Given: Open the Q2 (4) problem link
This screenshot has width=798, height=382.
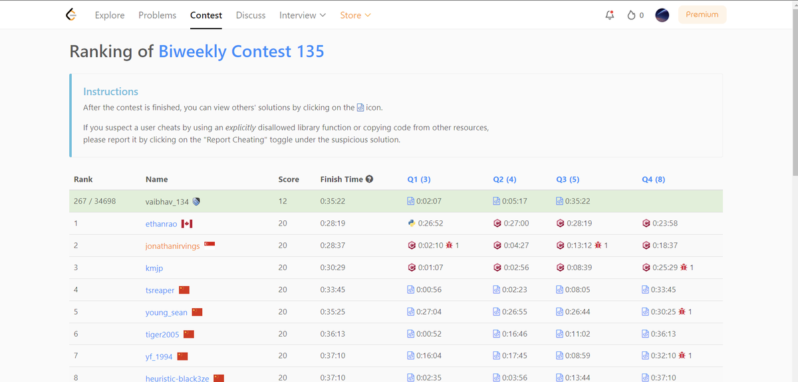Looking at the screenshot, I should click(x=505, y=179).
